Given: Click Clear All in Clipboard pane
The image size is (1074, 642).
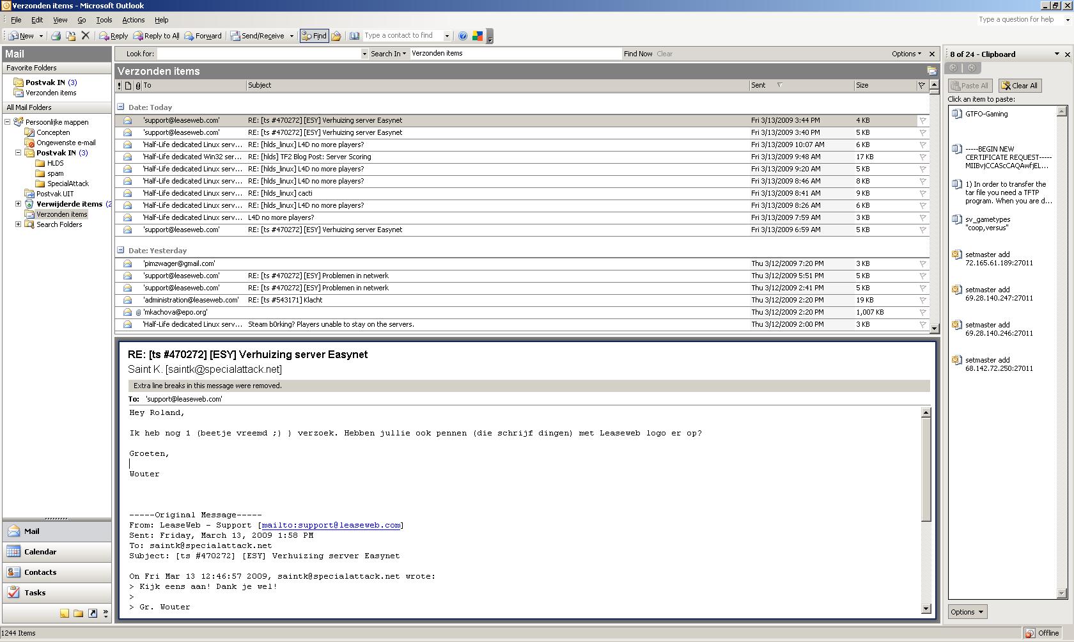Looking at the screenshot, I should [x=1020, y=86].
